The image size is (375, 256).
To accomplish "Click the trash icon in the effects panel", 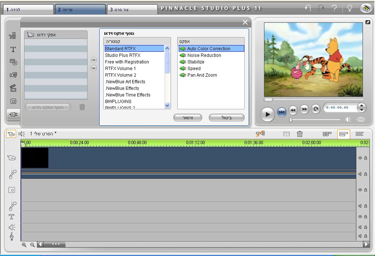I will tap(82, 107).
